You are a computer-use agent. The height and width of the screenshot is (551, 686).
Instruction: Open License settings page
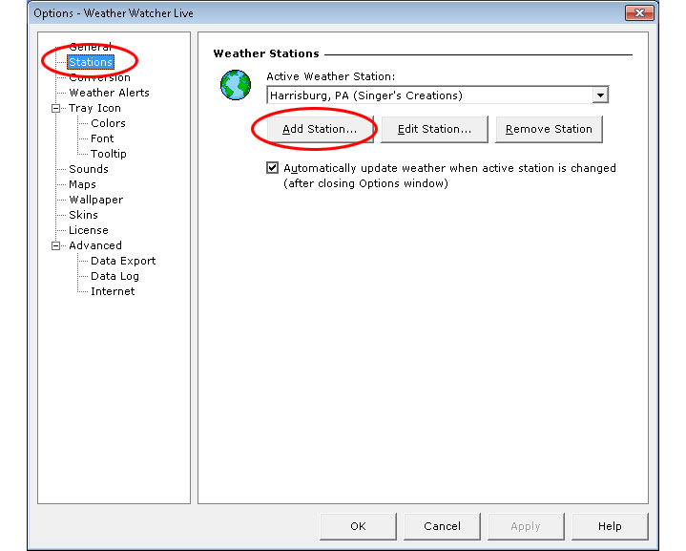pyautogui.click(x=89, y=230)
